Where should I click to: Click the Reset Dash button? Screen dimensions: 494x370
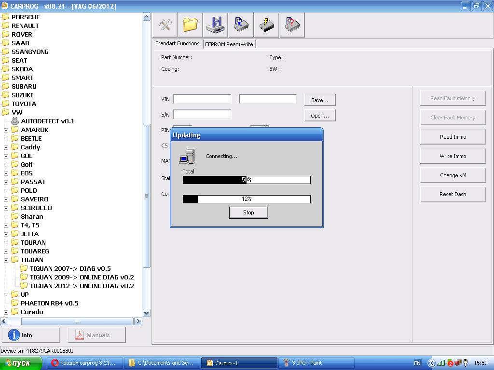[453, 194]
